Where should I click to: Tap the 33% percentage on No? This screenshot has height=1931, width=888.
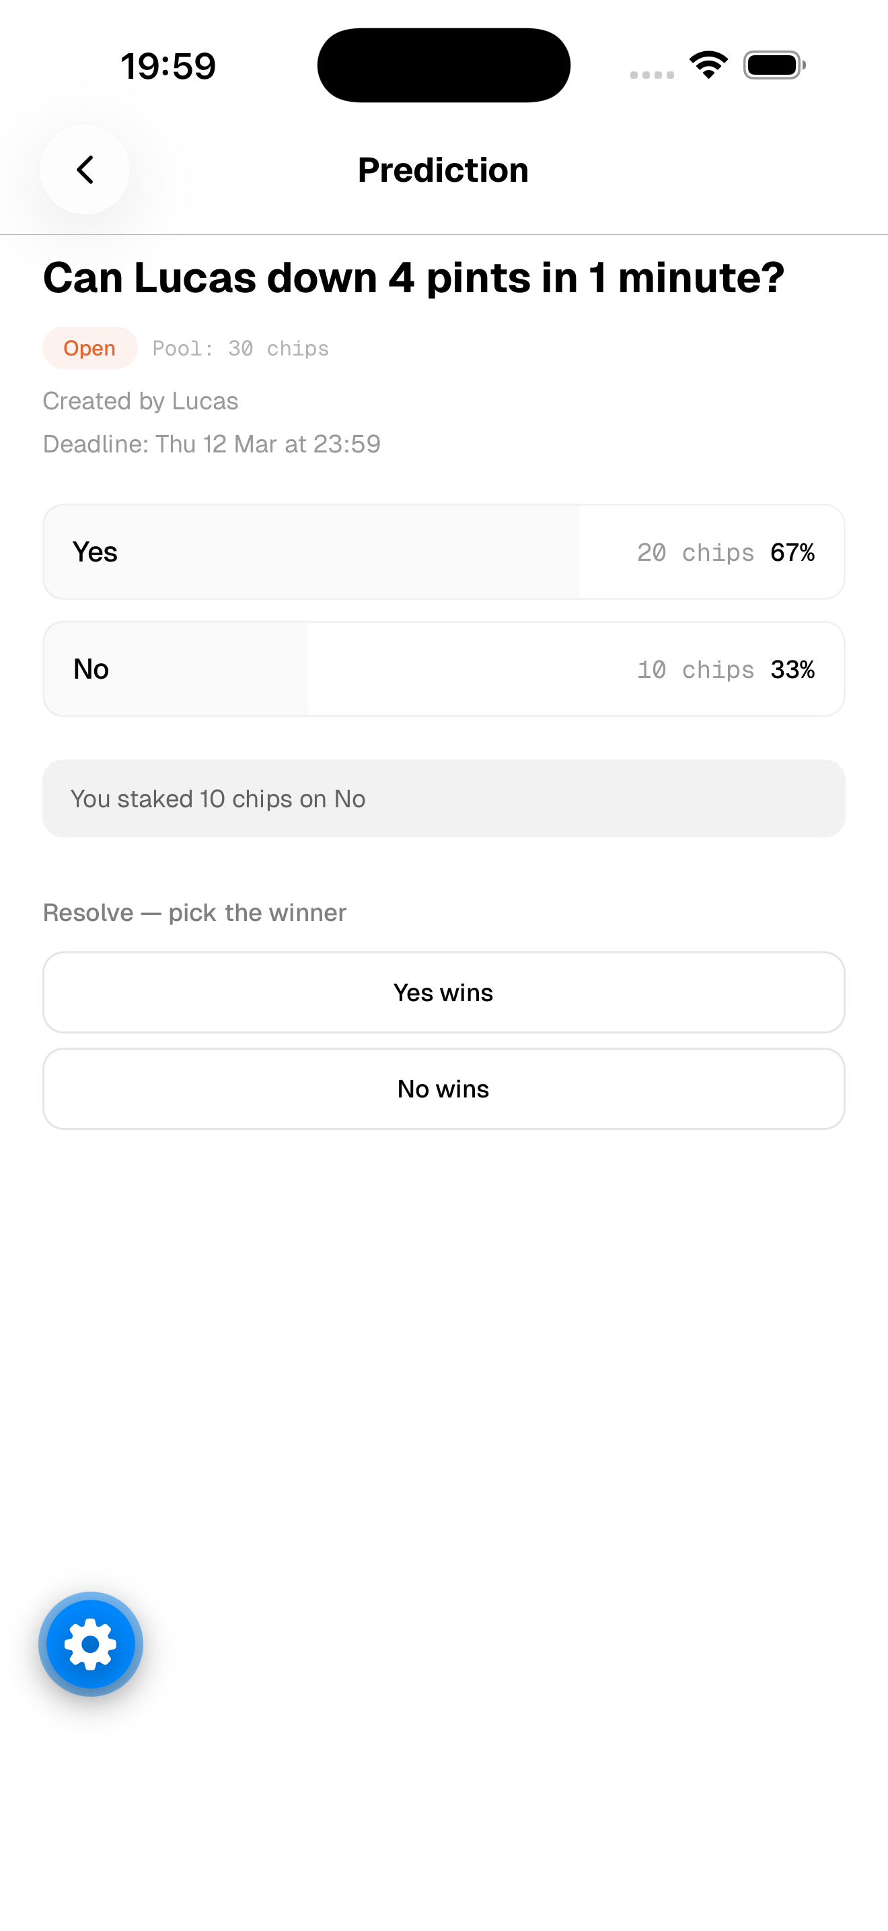(x=793, y=669)
